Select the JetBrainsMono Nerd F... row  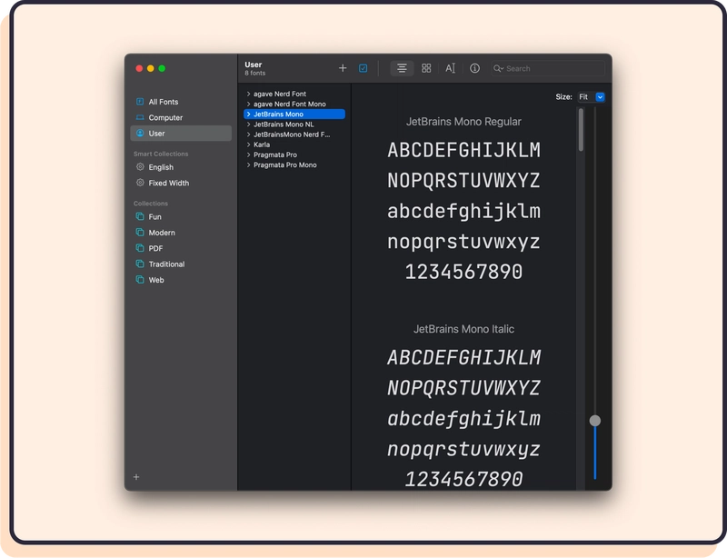tap(294, 135)
